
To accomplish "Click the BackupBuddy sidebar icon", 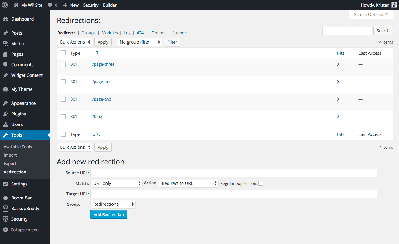I will click(x=6, y=209).
